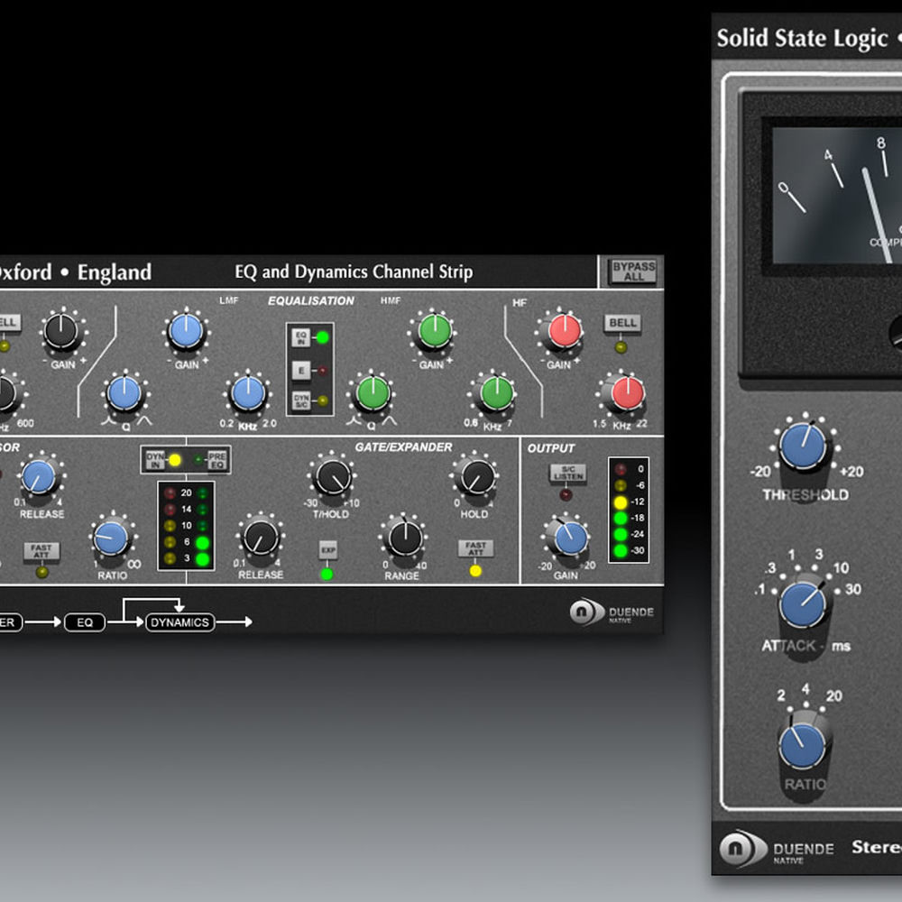Enable the PRE EQ switch

point(216,460)
